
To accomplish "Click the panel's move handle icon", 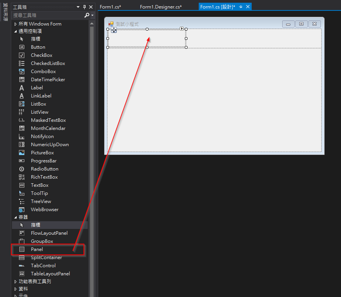I will tap(114, 30).
